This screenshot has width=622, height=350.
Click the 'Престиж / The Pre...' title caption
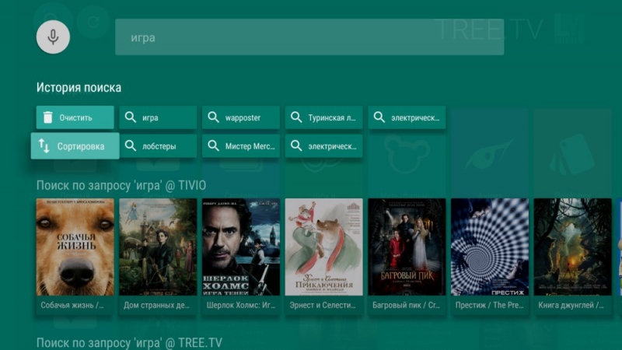pos(489,305)
